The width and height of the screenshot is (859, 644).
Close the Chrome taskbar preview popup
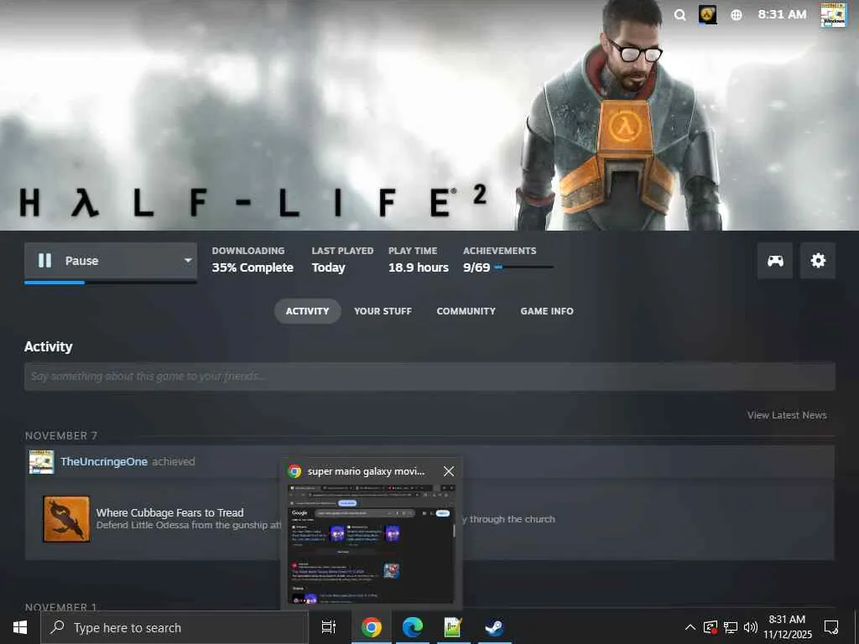[449, 471]
